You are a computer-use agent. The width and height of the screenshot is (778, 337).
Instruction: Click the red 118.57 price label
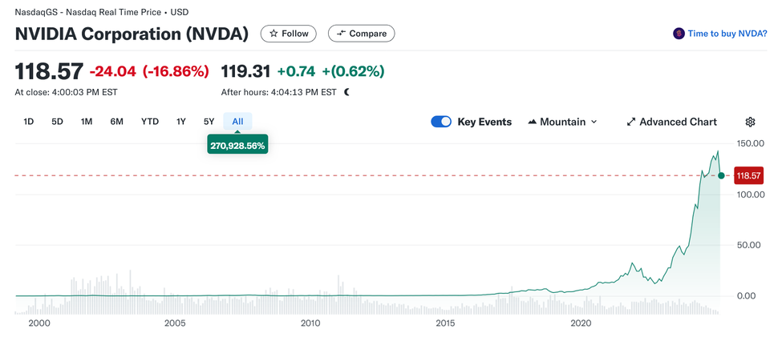pos(748,175)
